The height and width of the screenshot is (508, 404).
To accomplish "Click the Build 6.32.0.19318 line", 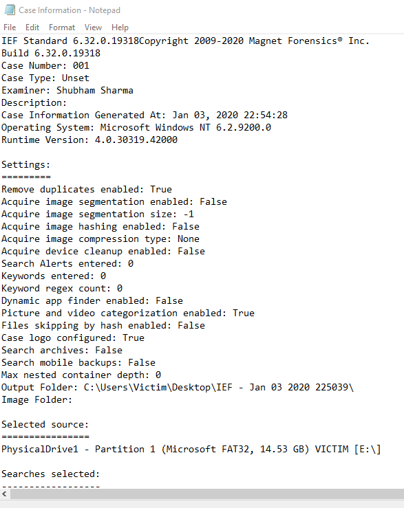I will [x=51, y=54].
